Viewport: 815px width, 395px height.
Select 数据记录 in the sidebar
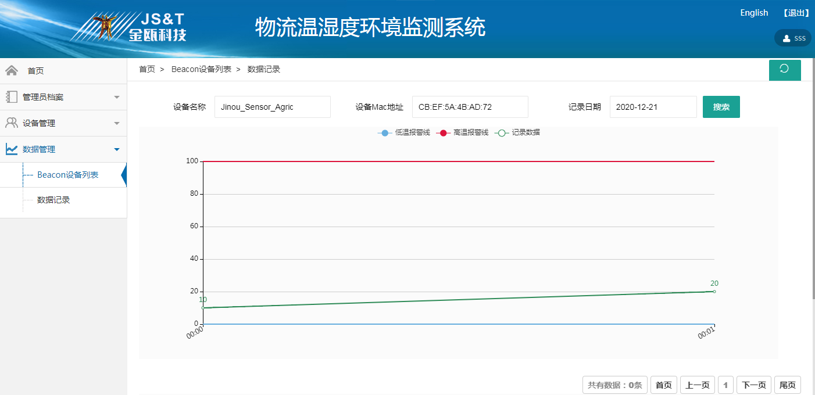pyautogui.click(x=53, y=200)
